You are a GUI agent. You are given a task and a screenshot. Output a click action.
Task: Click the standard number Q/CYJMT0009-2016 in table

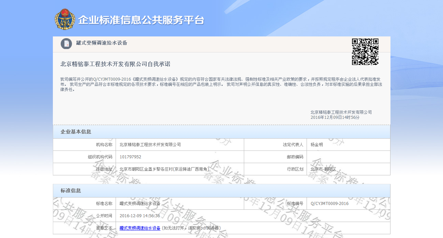329,204
